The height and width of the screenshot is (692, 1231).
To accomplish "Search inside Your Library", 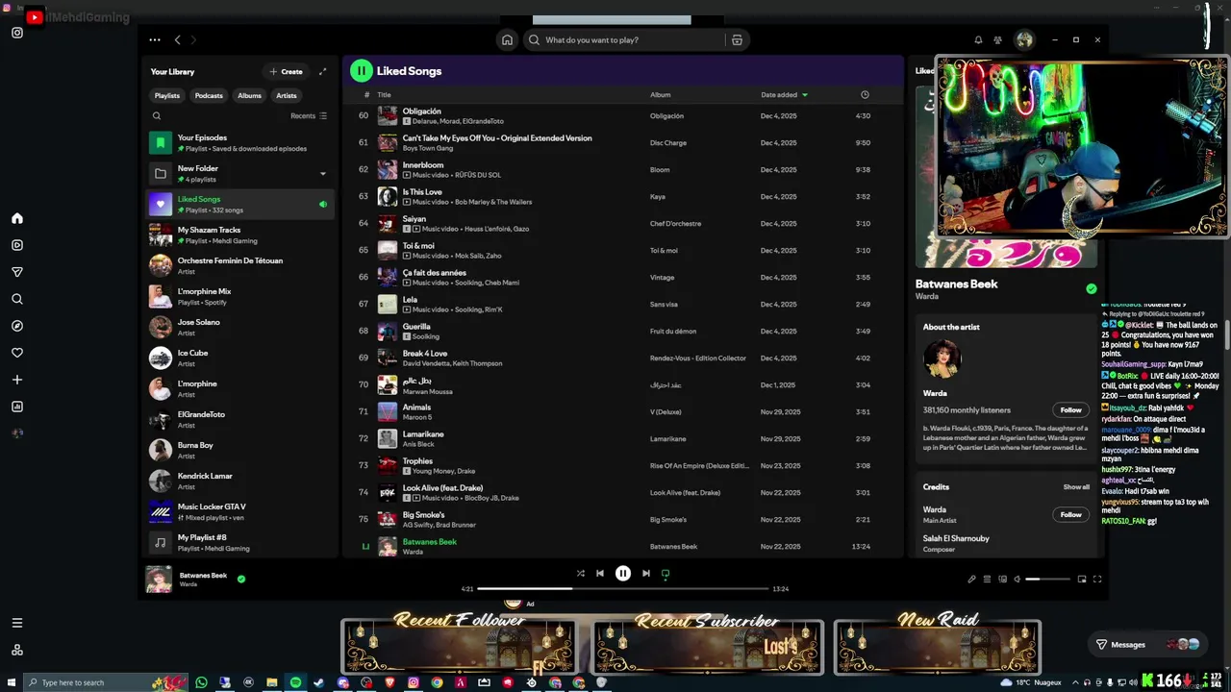I will pos(157,115).
